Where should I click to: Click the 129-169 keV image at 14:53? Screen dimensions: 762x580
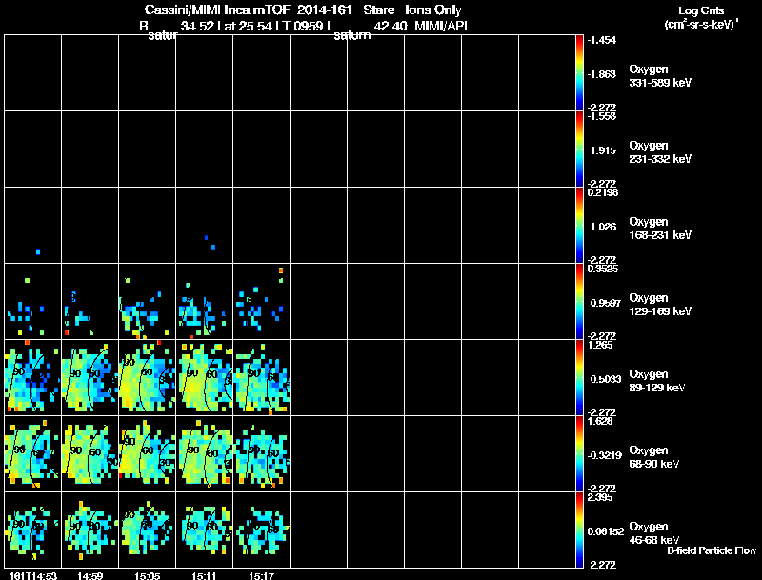(x=33, y=302)
